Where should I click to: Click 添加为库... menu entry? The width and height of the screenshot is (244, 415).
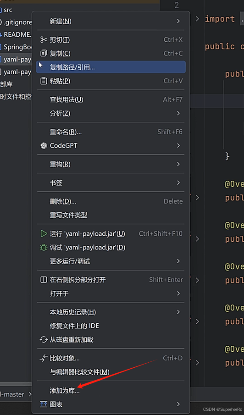(x=111, y=391)
